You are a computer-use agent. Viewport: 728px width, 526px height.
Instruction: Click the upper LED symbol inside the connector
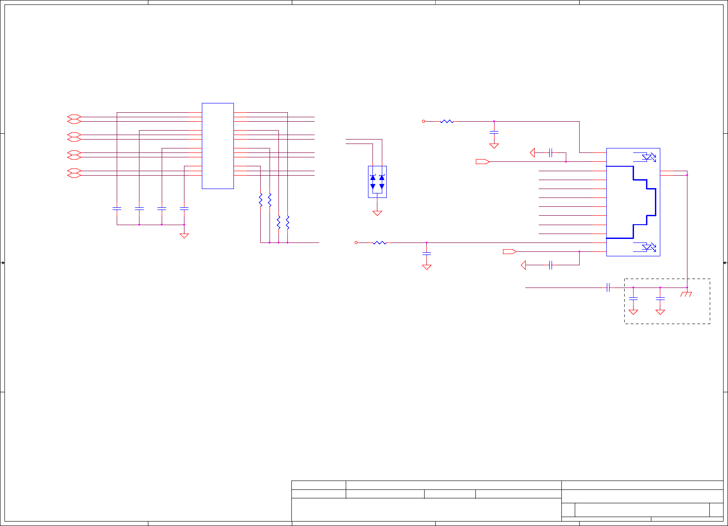[x=649, y=157]
